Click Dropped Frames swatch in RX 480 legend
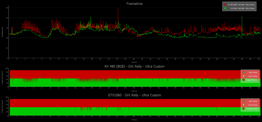The height and width of the screenshot is (122, 262). [x=243, y=80]
